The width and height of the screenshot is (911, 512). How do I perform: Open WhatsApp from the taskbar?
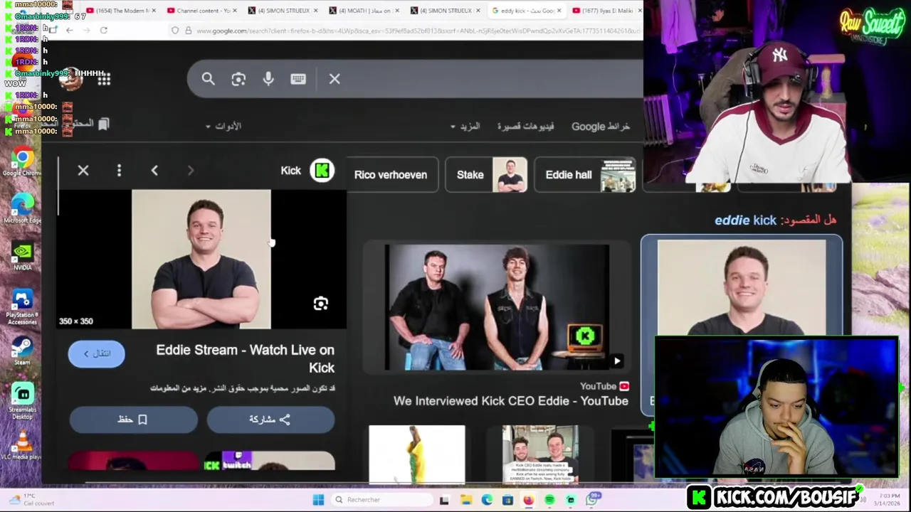[592, 499]
